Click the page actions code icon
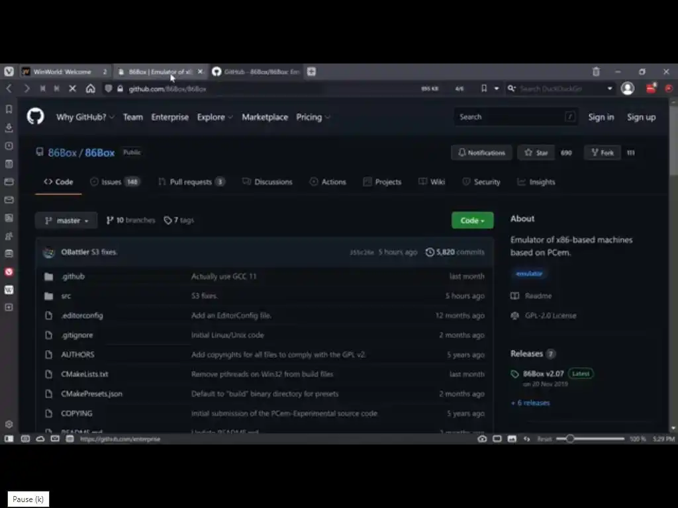The height and width of the screenshot is (508, 678). point(526,439)
